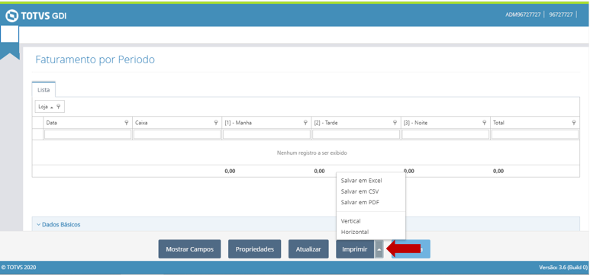The width and height of the screenshot is (590, 276).
Task: Collapse the Dados Básicos section
Action: pos(58,224)
